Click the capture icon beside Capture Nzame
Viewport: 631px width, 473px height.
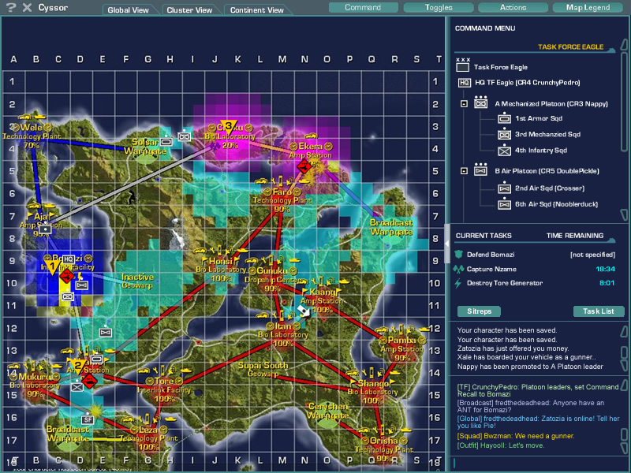pyautogui.click(x=458, y=269)
